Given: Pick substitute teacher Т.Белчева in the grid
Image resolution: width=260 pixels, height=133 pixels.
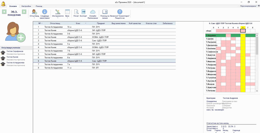Looking at the screenshot, I should click(211, 48).
